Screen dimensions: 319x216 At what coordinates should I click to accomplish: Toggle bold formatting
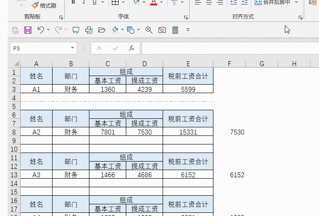tap(73, 2)
